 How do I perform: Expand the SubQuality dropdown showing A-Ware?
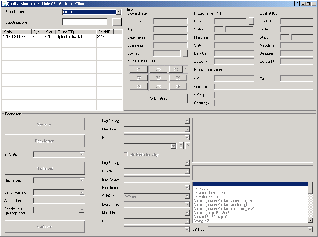187,196
